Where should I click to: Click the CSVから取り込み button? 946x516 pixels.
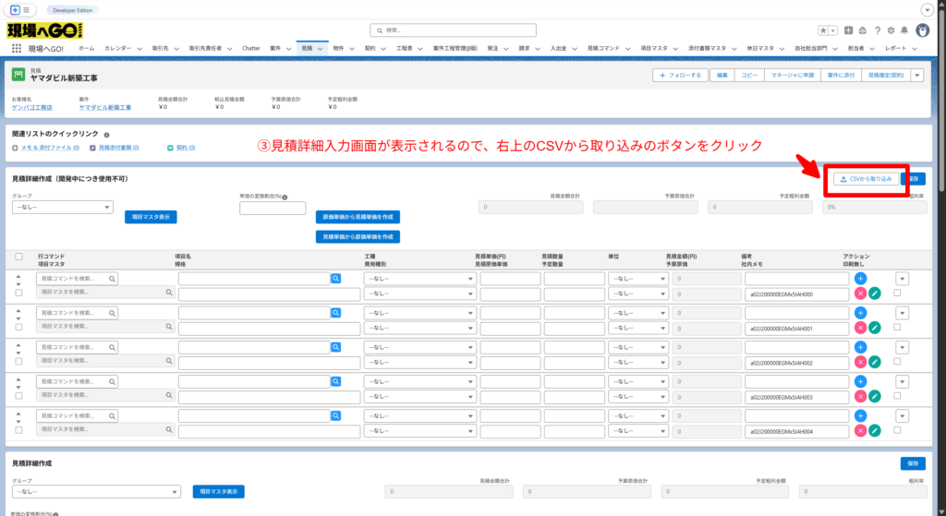[x=866, y=178]
